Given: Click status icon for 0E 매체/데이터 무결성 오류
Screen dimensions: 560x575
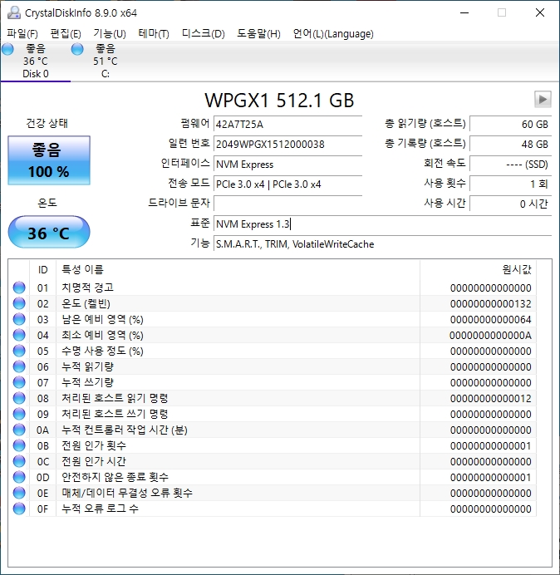Looking at the screenshot, I should [x=19, y=493].
